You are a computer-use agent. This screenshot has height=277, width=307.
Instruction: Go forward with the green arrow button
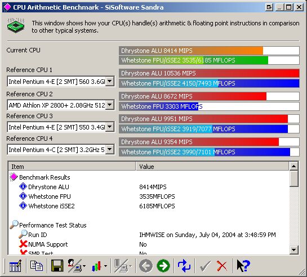[x=163, y=266]
